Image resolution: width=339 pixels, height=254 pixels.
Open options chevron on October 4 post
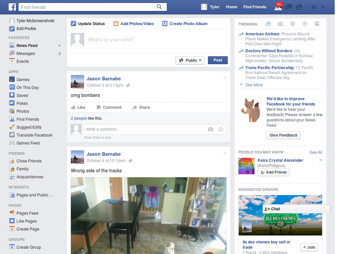point(225,153)
